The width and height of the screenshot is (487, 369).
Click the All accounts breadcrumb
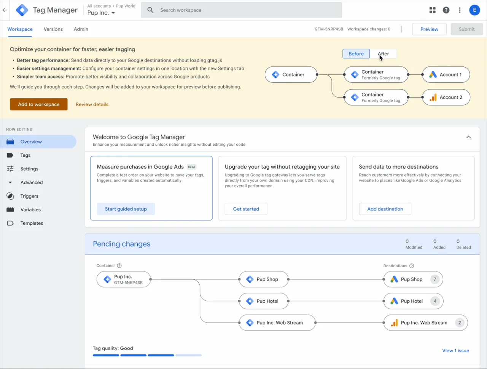pyautogui.click(x=99, y=6)
